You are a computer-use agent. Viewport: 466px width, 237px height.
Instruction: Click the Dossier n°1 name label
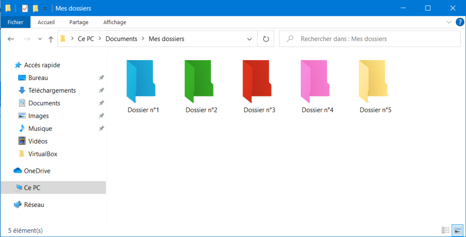pyautogui.click(x=143, y=110)
